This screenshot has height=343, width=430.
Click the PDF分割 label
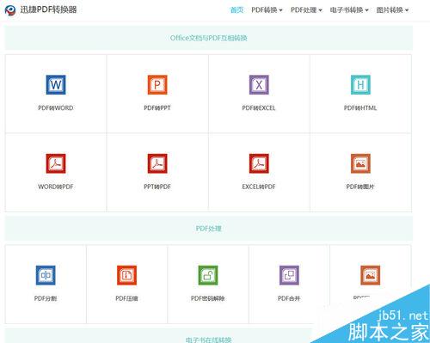(46, 298)
